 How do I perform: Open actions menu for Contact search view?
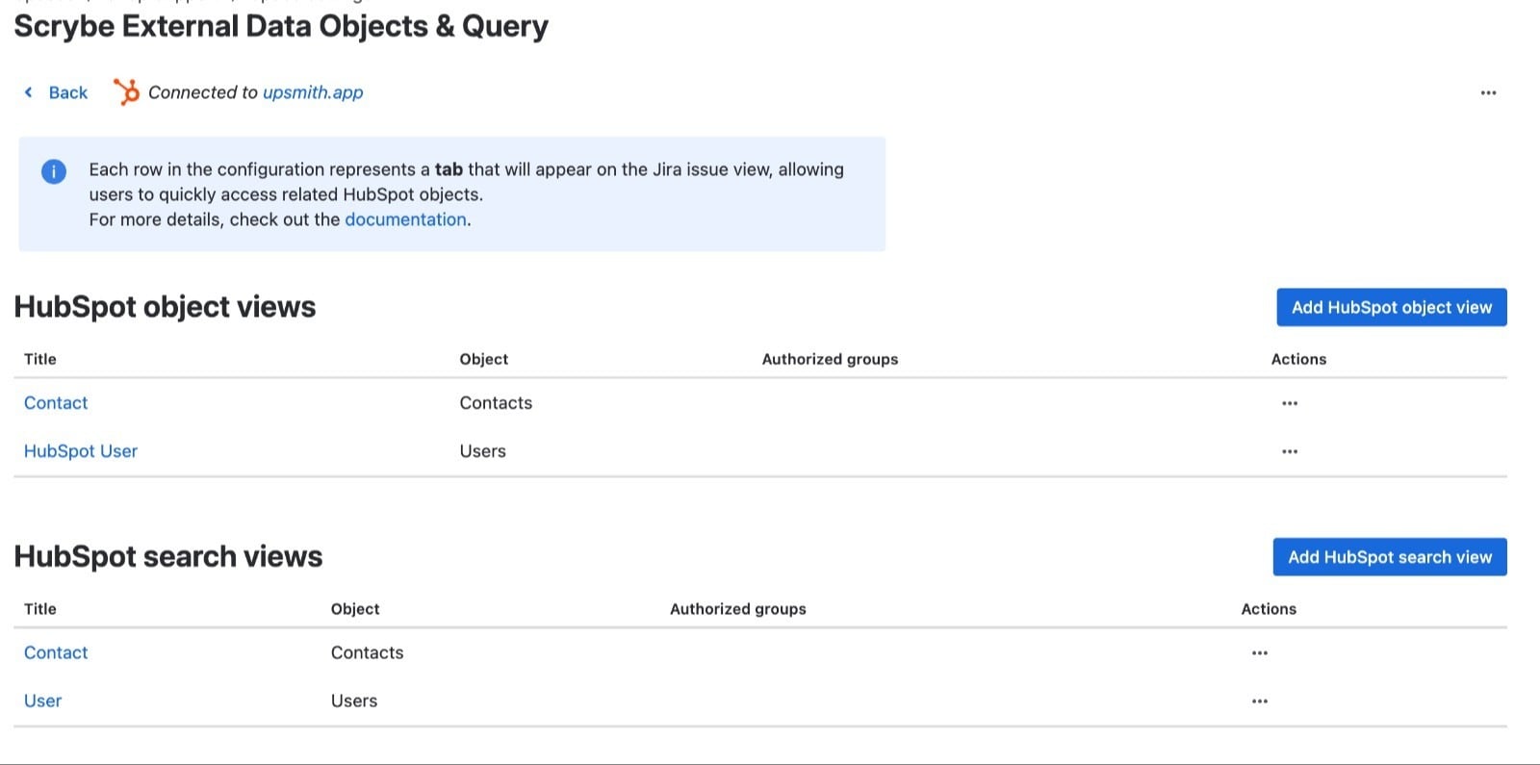click(x=1260, y=652)
